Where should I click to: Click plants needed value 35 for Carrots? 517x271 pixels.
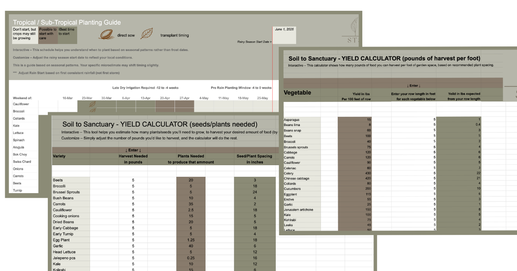tap(191, 204)
